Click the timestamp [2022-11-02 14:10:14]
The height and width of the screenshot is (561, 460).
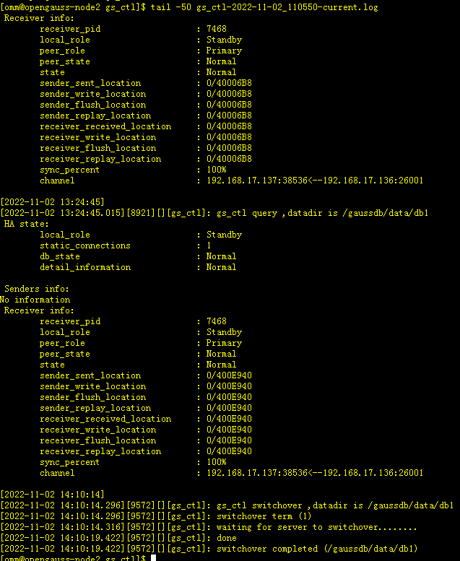52,495
